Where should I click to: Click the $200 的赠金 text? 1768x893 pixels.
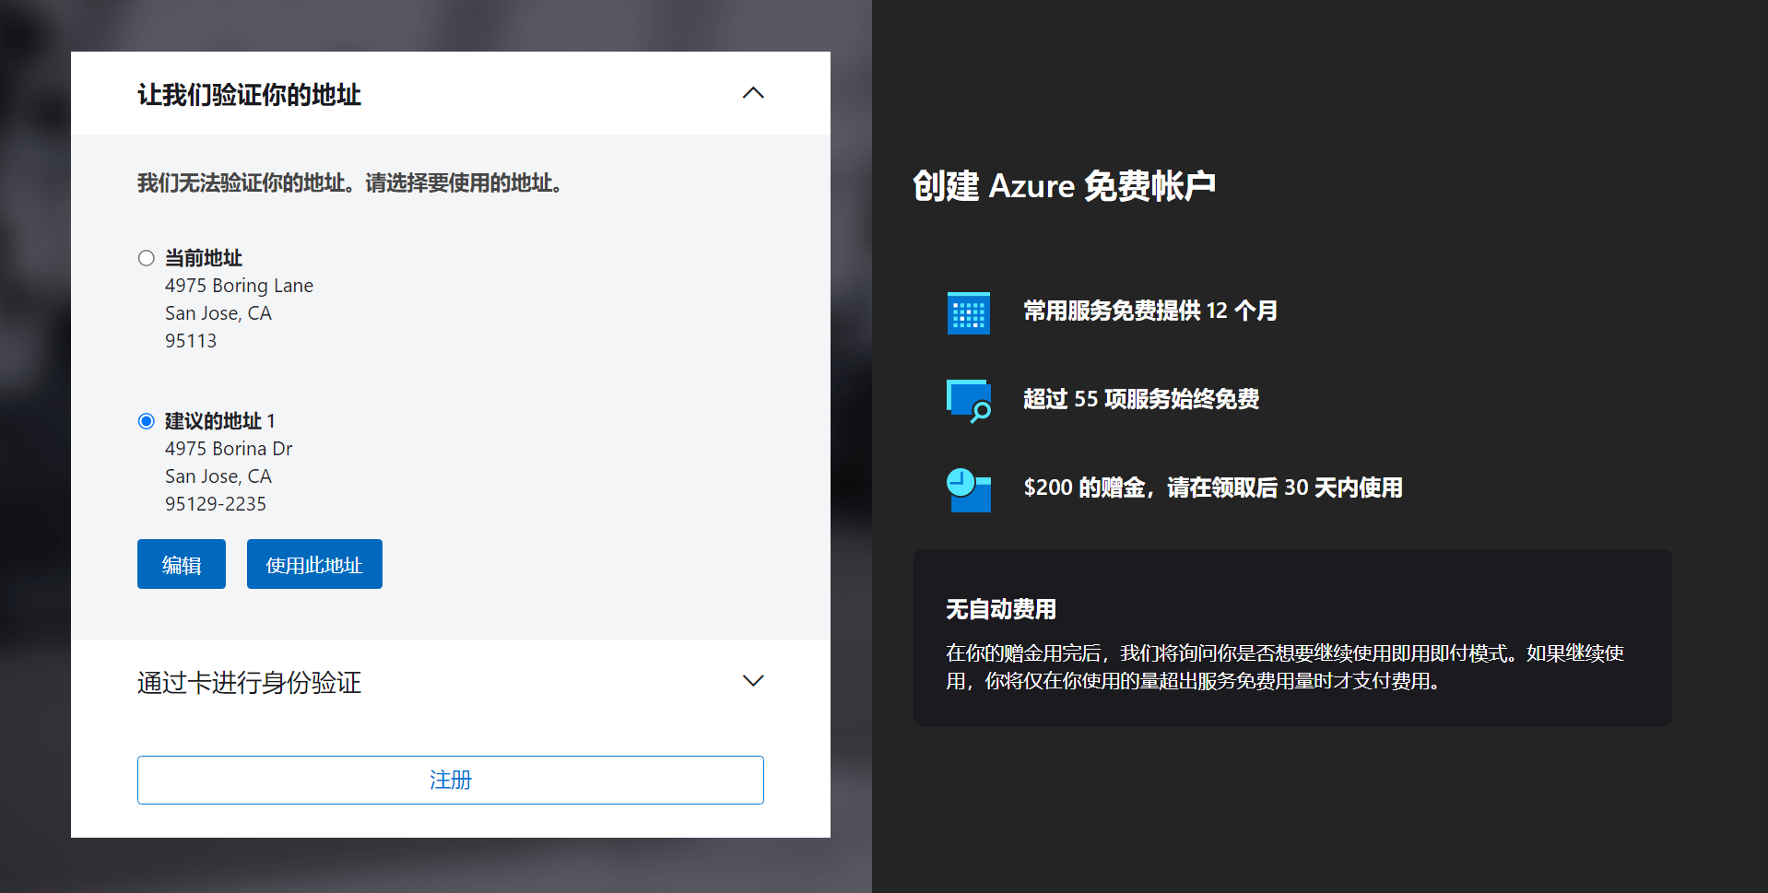tap(1213, 488)
